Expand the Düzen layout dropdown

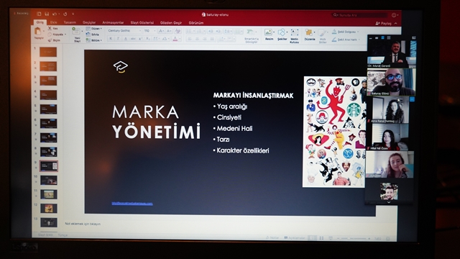pyautogui.click(x=94, y=29)
